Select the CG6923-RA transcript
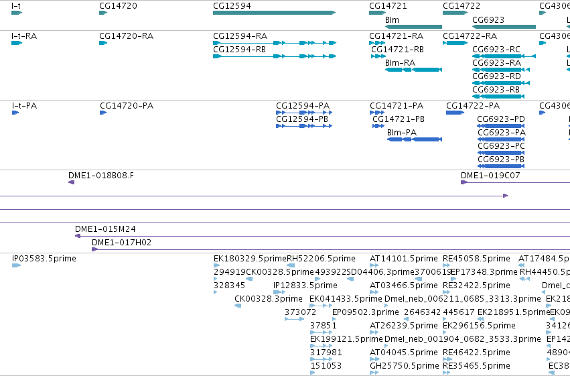 501,70
